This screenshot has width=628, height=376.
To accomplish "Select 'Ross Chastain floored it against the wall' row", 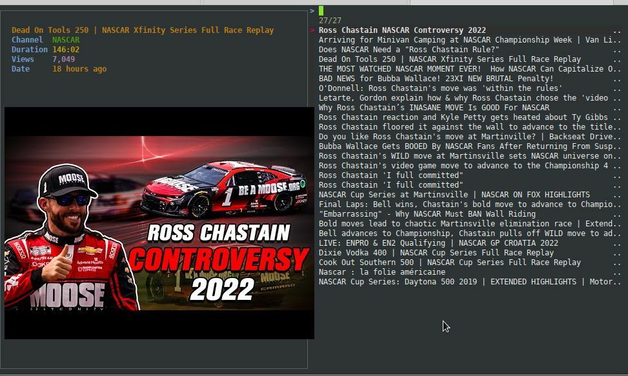I will point(469,127).
